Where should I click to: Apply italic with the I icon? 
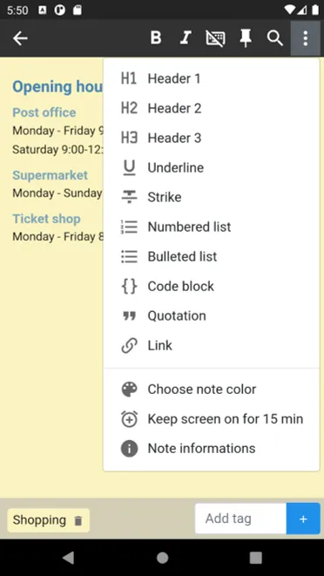186,37
